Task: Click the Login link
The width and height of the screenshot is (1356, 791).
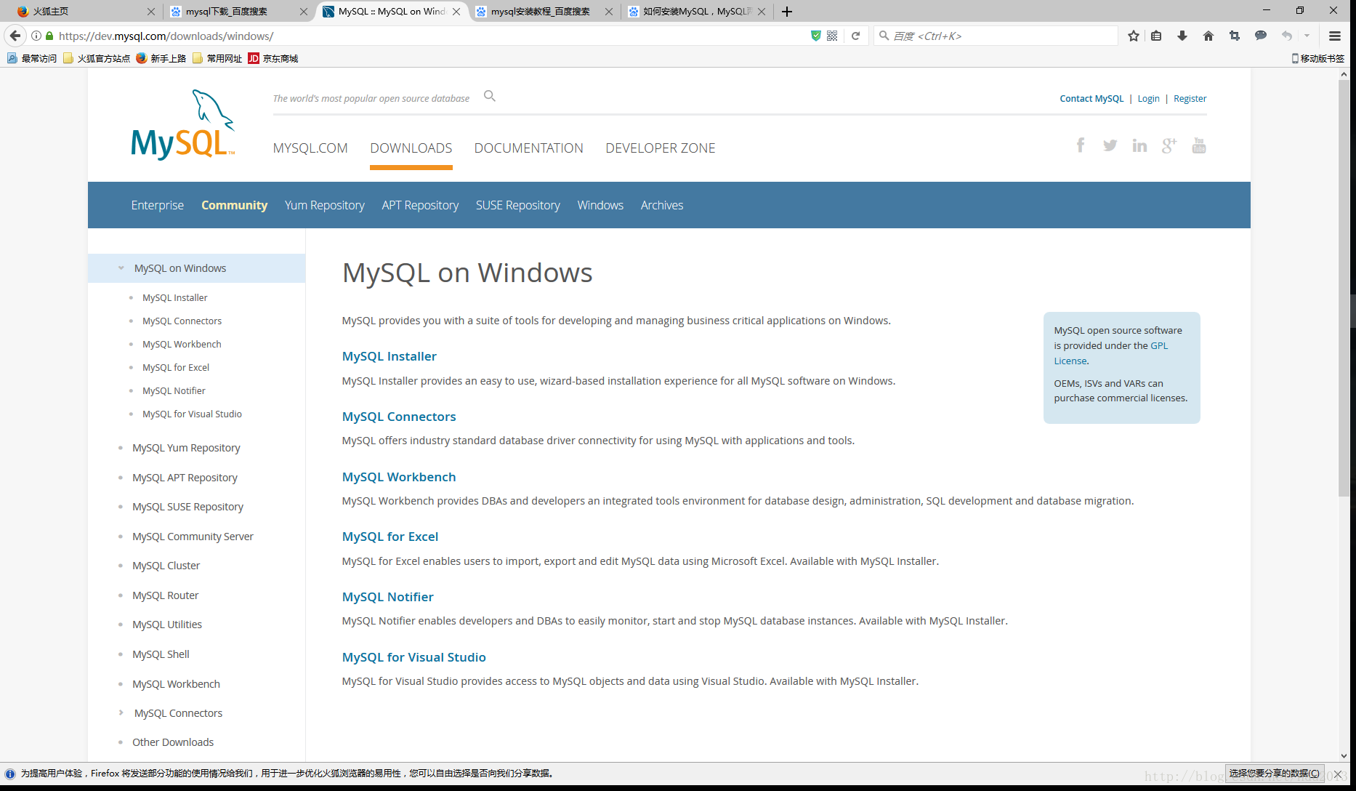Action: point(1148,99)
